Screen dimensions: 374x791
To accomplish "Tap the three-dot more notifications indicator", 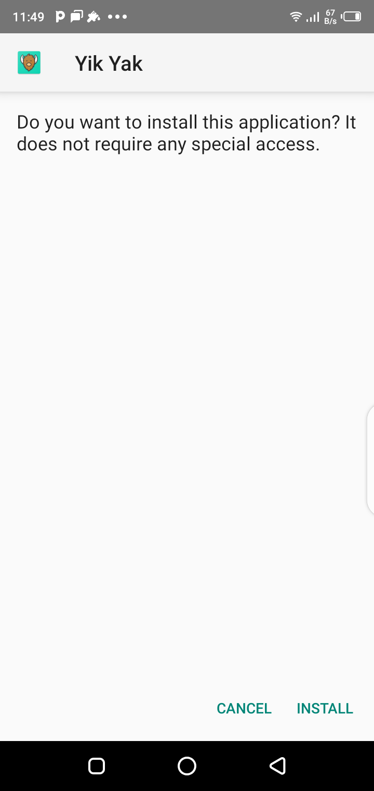I will click(x=117, y=17).
